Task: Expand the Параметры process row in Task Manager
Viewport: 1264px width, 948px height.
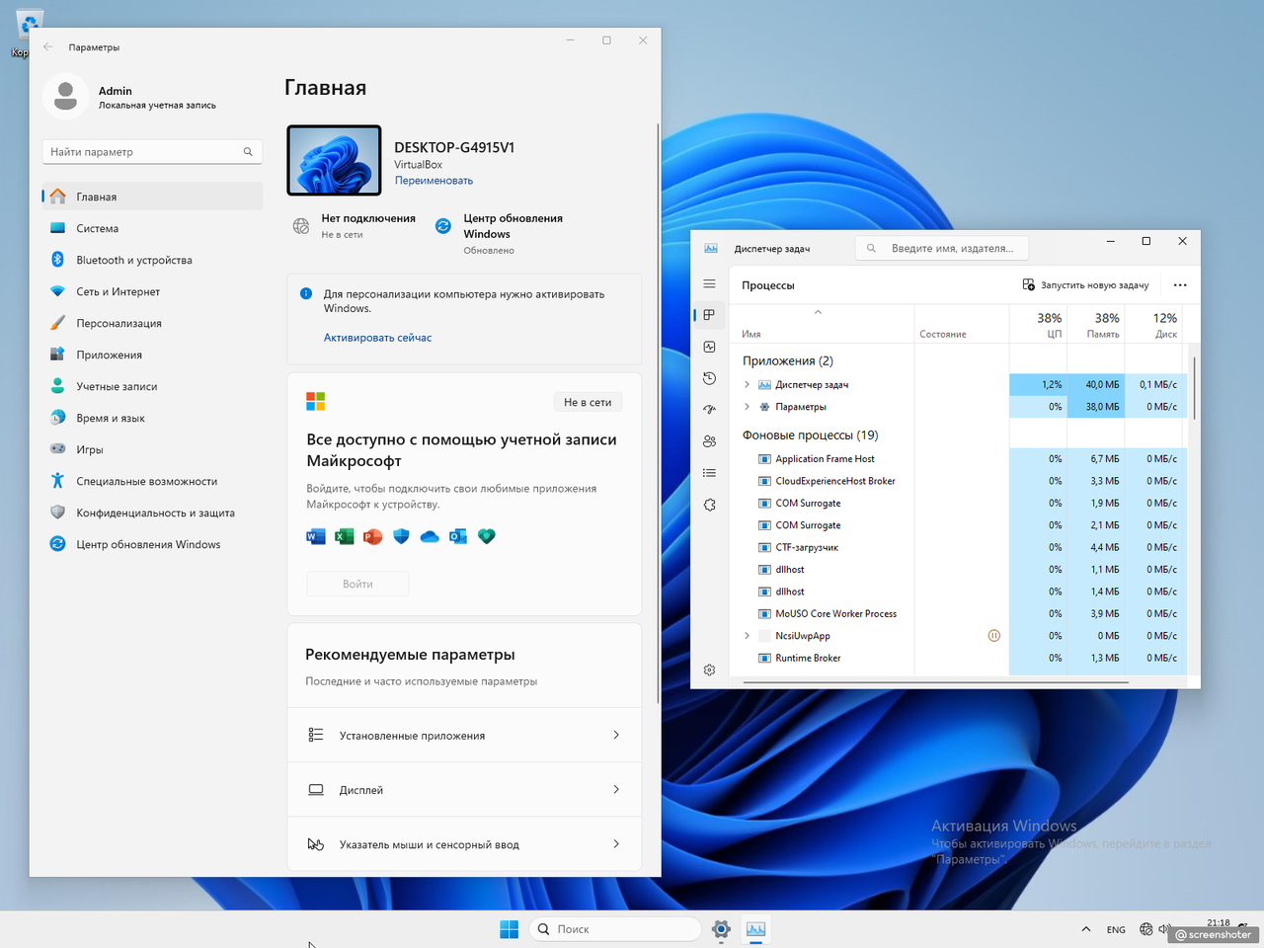Action: (747, 406)
